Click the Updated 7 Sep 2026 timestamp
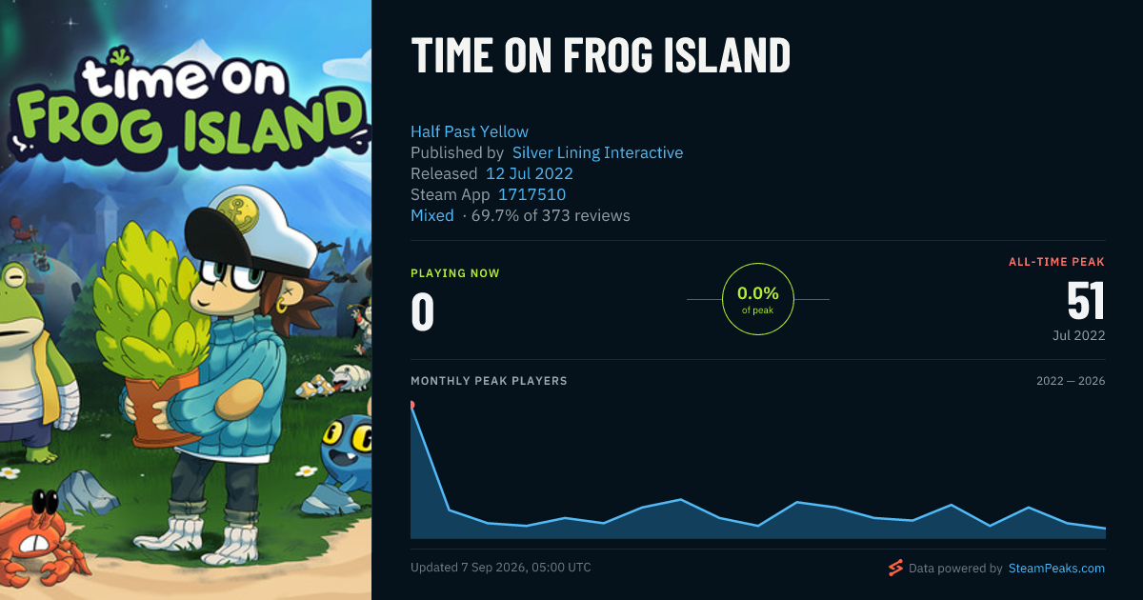The width and height of the screenshot is (1143, 600). click(501, 568)
